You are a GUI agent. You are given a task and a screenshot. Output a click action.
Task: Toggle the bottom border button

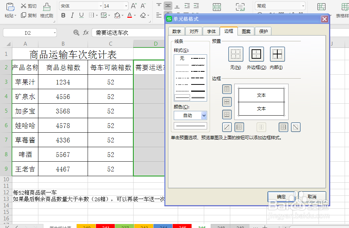tap(227, 115)
